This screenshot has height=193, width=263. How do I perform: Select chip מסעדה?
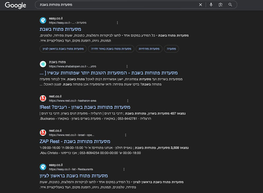coord(171,49)
